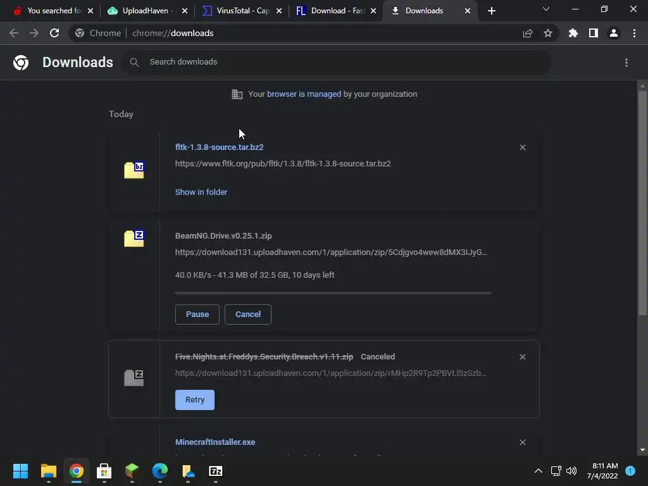Image resolution: width=648 pixels, height=486 pixels.
Task: Click the BeamNG.Drive download progress bar
Action: point(333,293)
